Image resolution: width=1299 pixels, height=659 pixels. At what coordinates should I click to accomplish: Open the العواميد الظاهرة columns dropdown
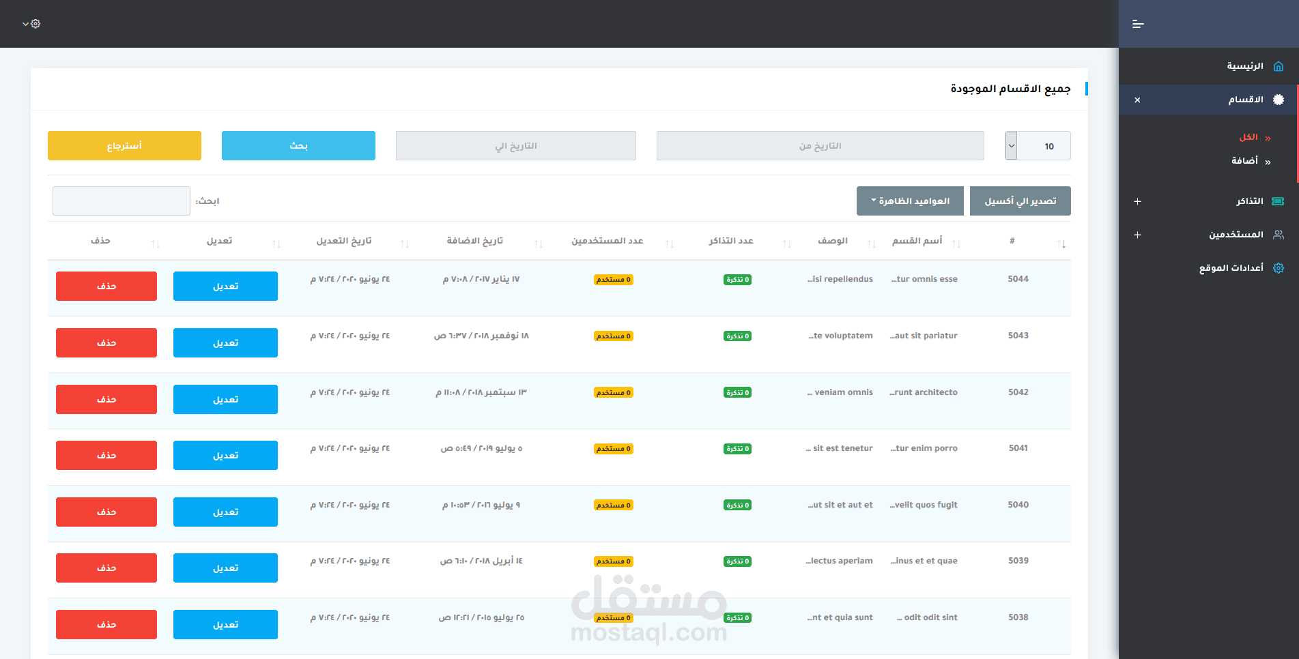(910, 201)
